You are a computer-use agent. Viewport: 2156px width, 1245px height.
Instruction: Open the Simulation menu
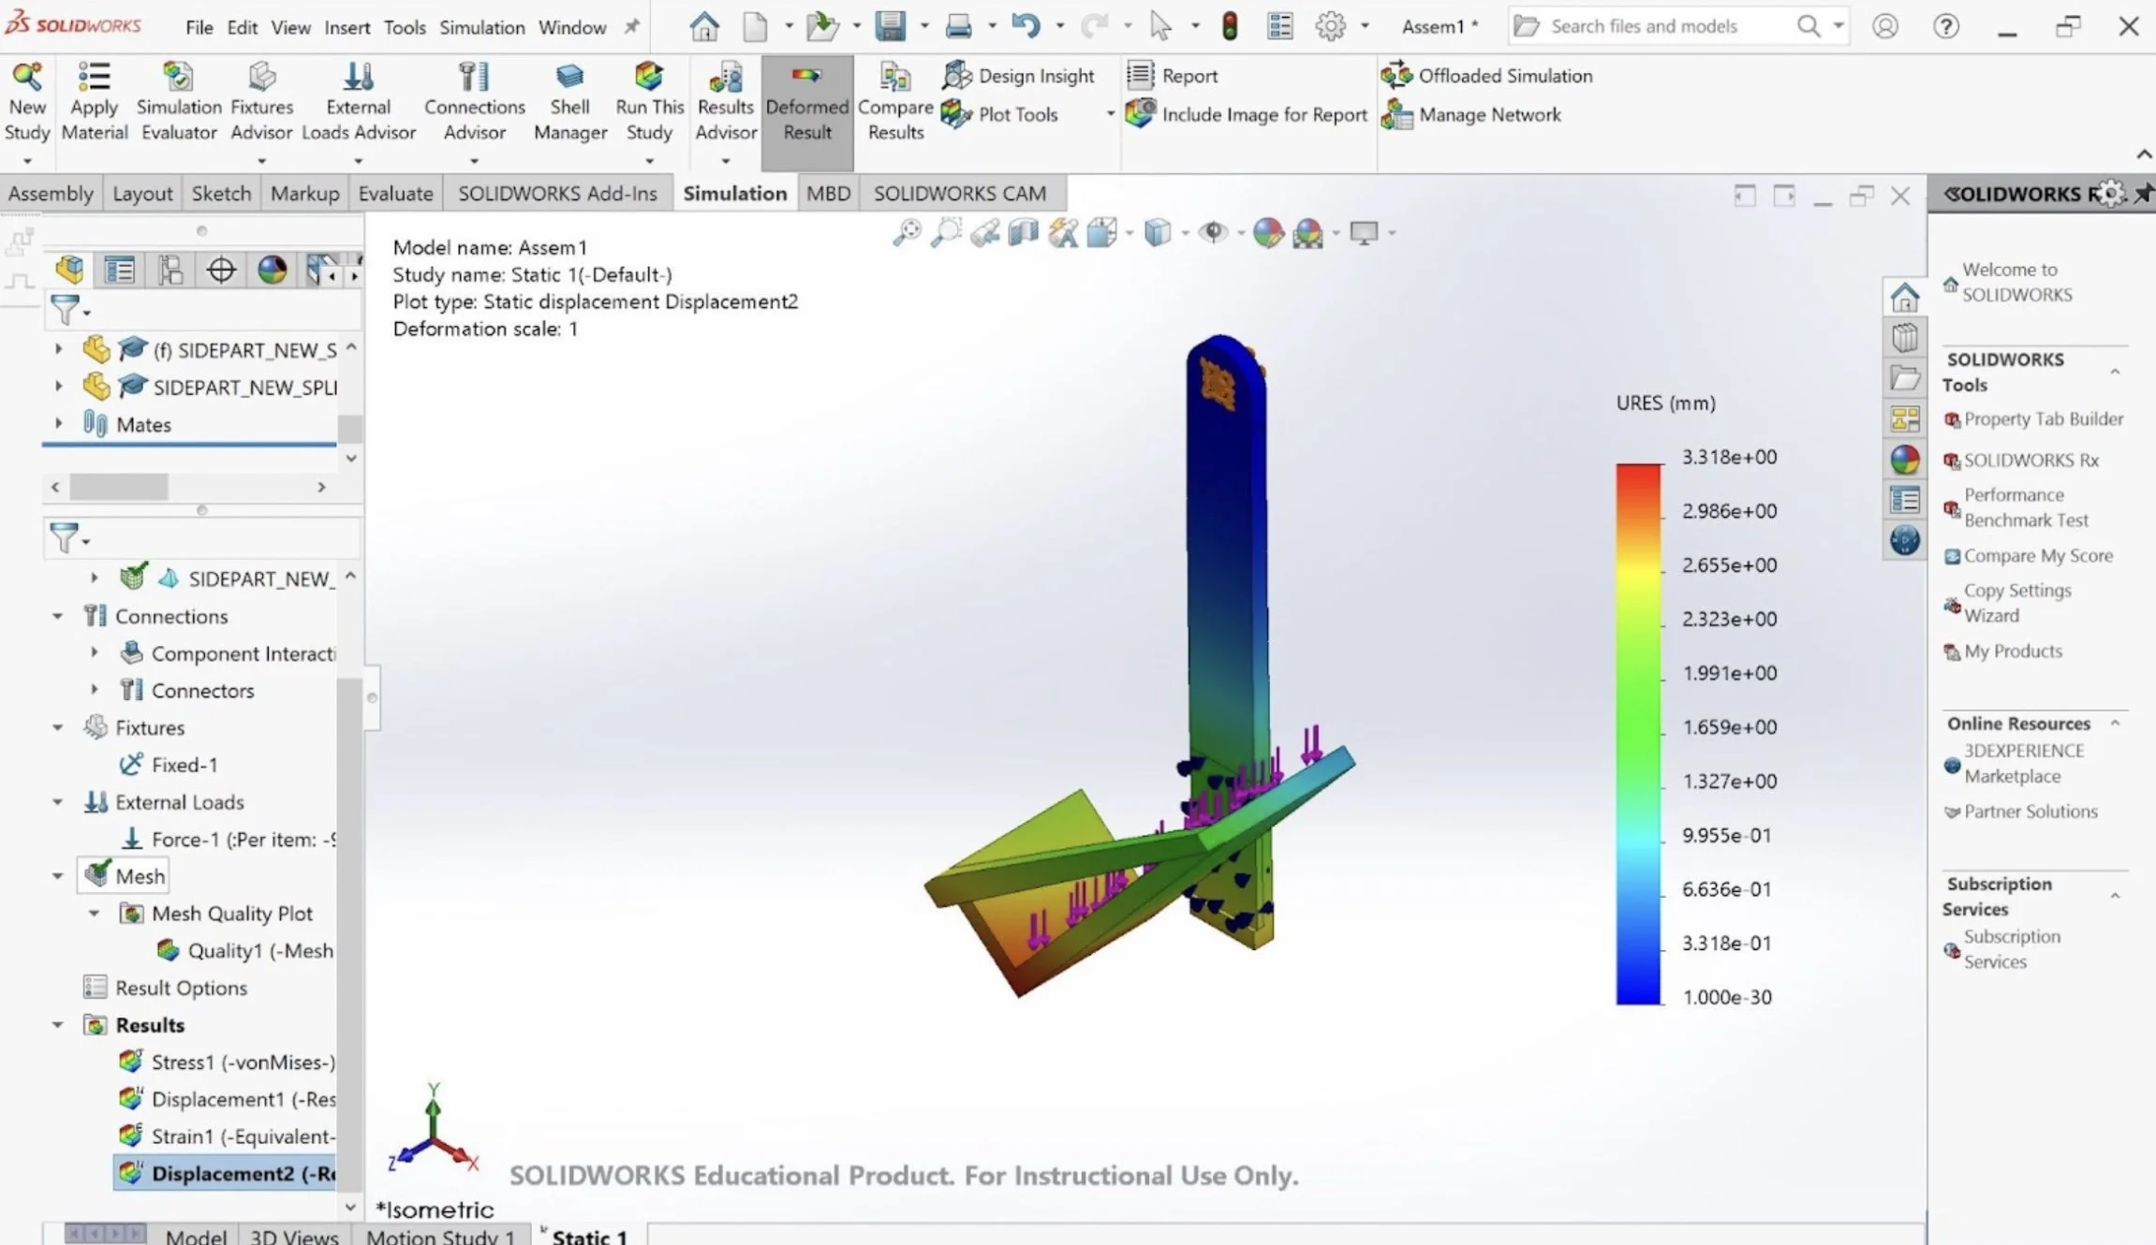coord(481,27)
